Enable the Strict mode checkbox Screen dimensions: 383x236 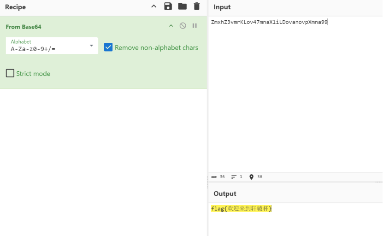click(10, 73)
